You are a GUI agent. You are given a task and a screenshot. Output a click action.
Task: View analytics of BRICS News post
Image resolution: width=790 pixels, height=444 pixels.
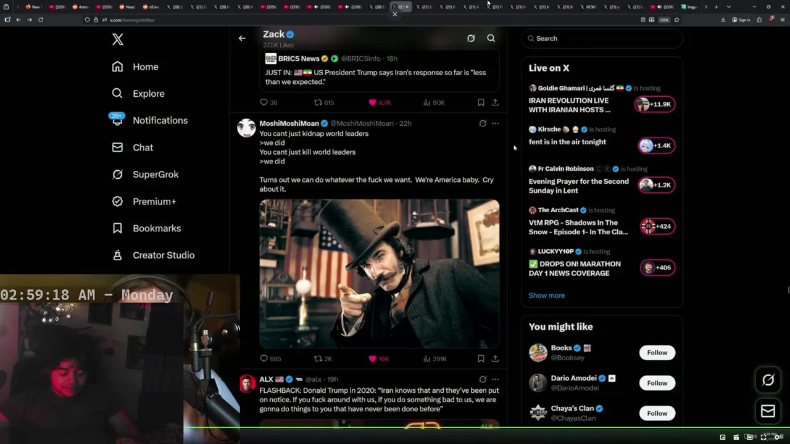click(x=434, y=102)
